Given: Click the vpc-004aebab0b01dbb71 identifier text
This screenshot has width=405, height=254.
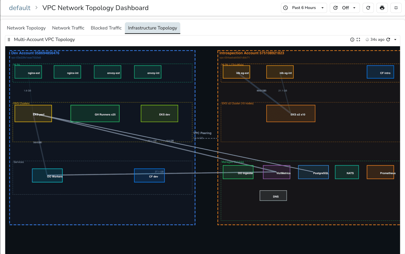Looking at the screenshot, I should coord(235,58).
